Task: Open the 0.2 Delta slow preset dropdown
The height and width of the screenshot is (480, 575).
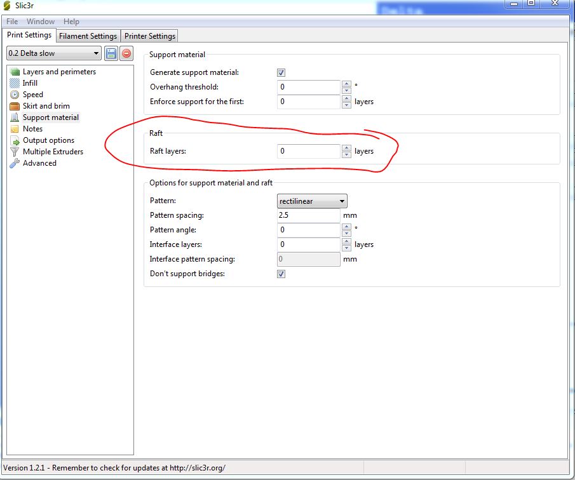Action: click(54, 53)
